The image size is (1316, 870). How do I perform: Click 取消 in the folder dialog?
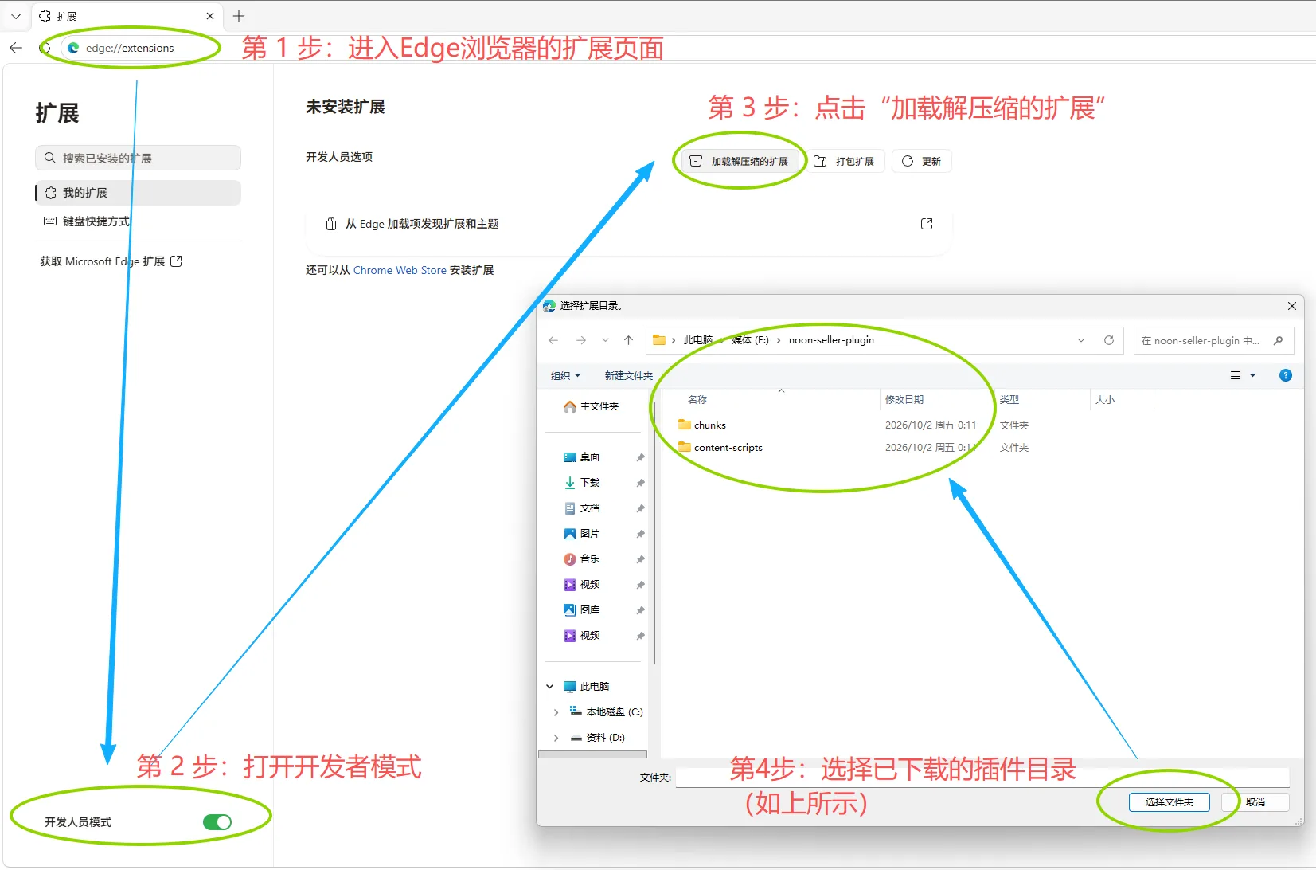point(1255,802)
